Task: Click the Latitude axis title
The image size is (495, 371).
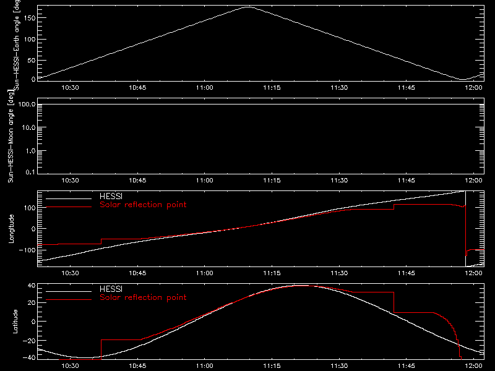Action: pyautogui.click(x=15, y=322)
